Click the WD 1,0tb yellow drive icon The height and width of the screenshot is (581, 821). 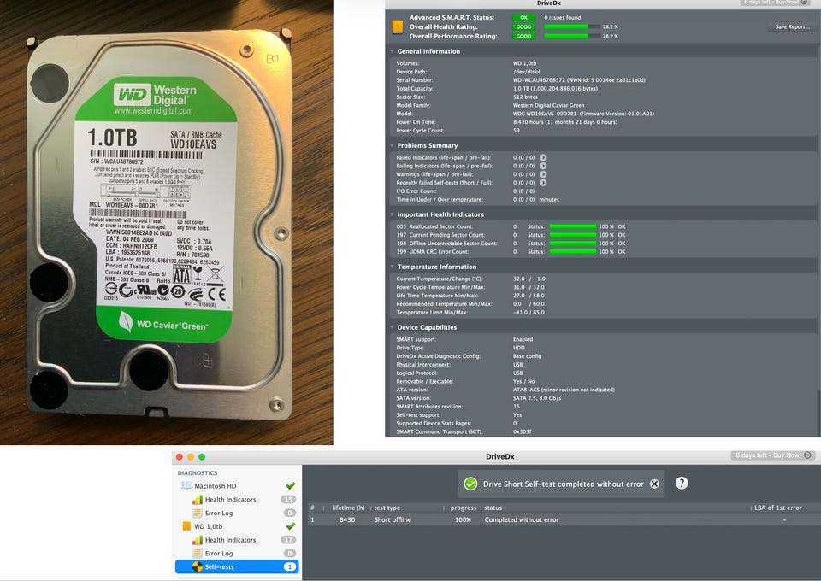(186, 526)
